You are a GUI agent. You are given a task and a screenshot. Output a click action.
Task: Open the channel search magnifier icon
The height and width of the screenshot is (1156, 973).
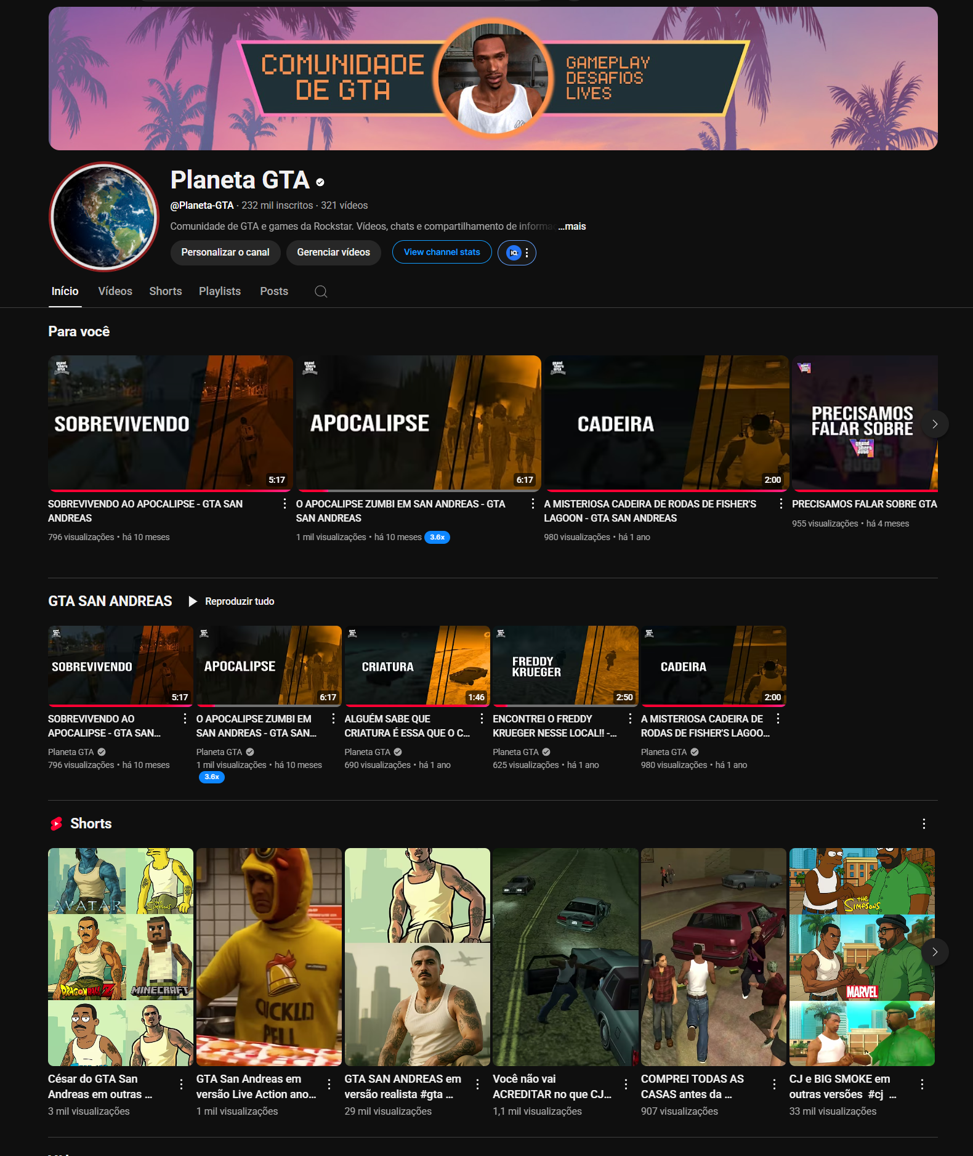click(x=321, y=291)
